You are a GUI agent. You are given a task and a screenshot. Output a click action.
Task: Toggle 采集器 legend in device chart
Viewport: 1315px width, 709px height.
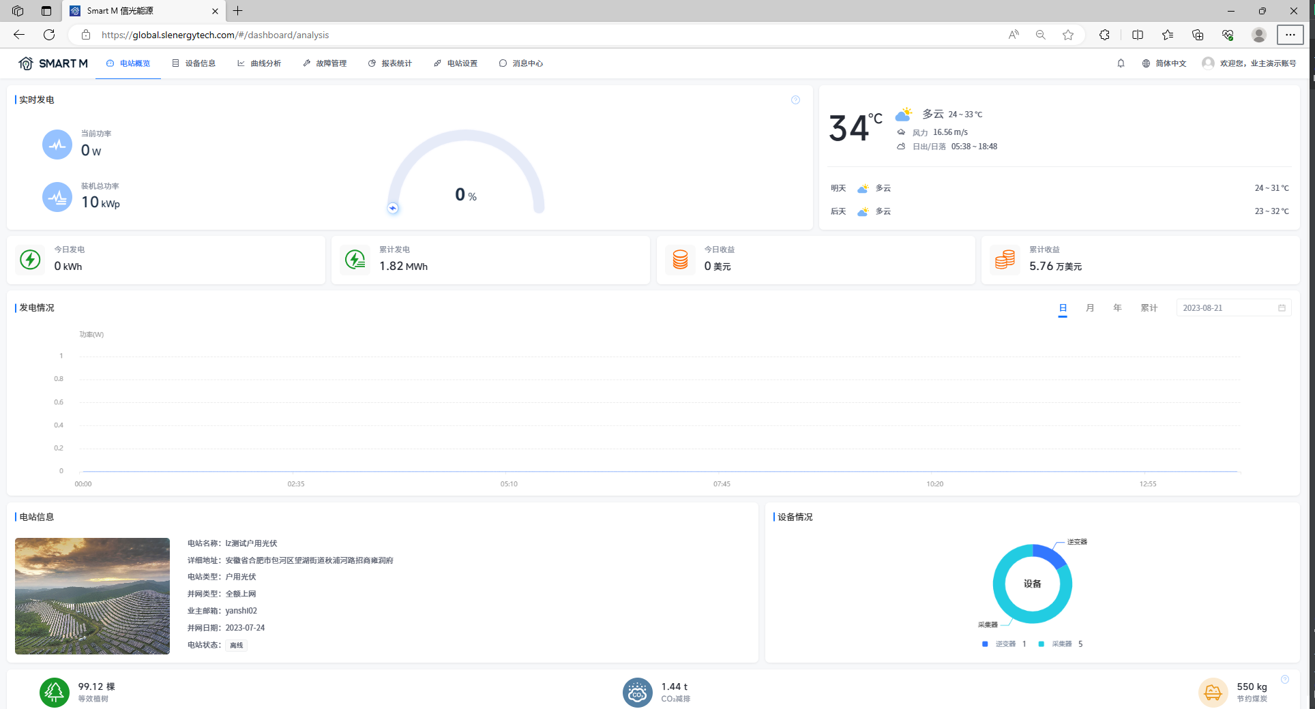(1056, 644)
